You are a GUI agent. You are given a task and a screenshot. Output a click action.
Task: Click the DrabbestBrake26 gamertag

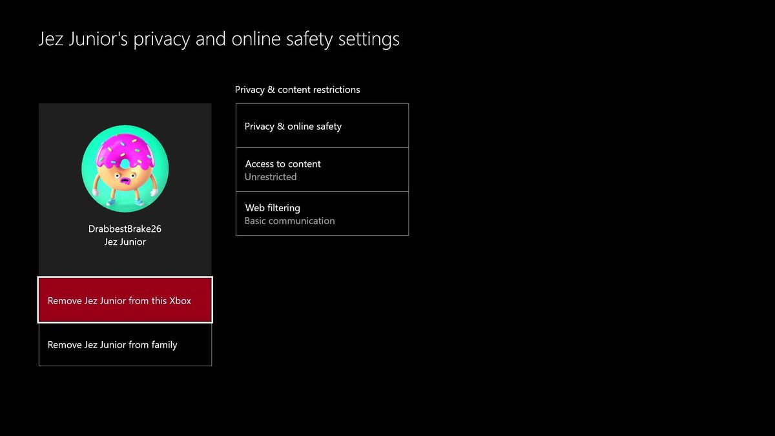125,228
